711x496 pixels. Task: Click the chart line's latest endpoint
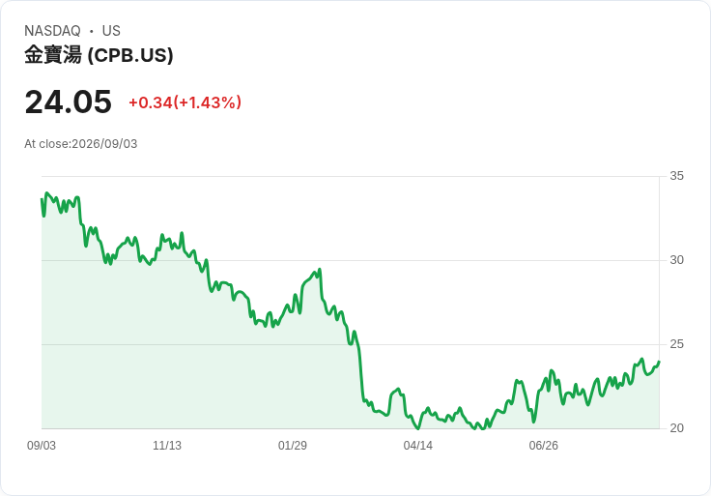click(659, 362)
